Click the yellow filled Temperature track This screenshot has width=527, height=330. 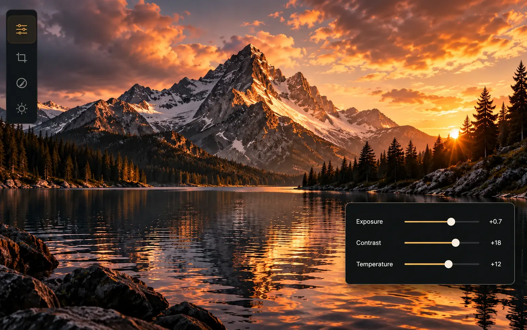click(424, 264)
